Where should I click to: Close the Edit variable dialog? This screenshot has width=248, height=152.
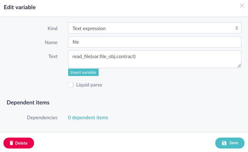tap(242, 6)
